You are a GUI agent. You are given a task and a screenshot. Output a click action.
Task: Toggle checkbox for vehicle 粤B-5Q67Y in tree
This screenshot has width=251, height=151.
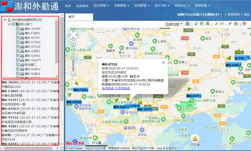(18, 60)
